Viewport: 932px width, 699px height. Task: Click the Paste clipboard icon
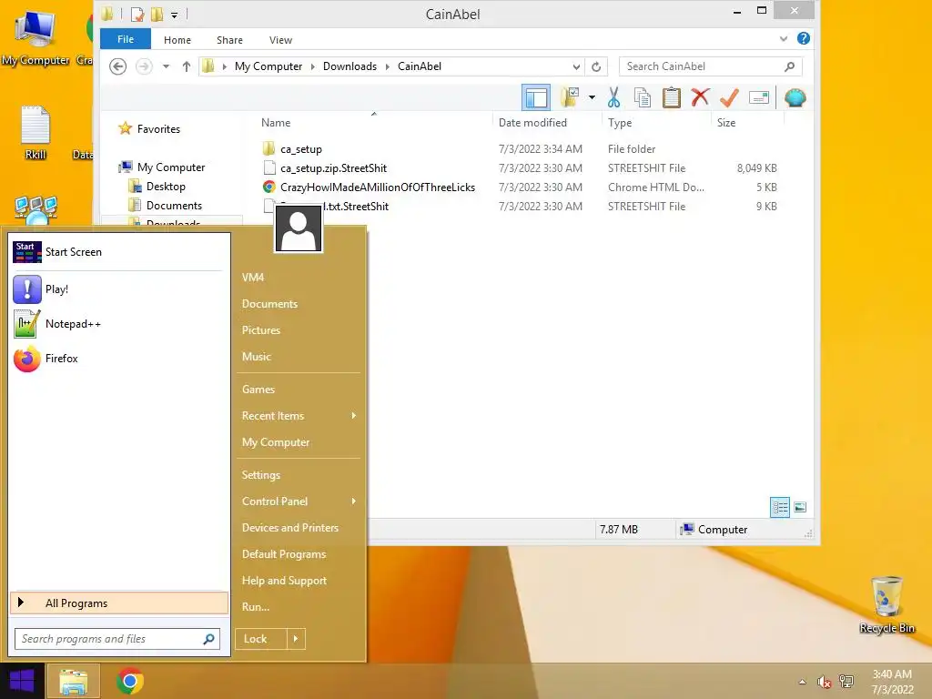point(672,97)
